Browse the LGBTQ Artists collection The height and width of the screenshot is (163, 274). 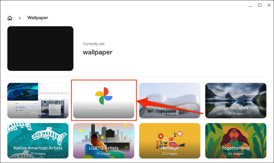104,141
